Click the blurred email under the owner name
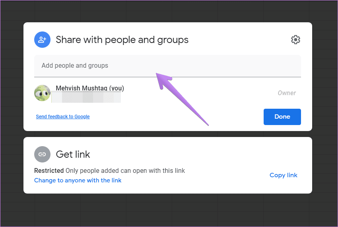Viewport: 338px width, 227px height. 86,97
